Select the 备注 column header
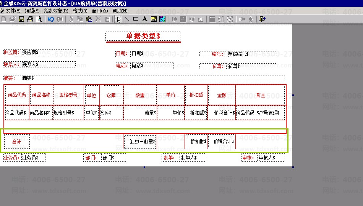 tap(261, 95)
